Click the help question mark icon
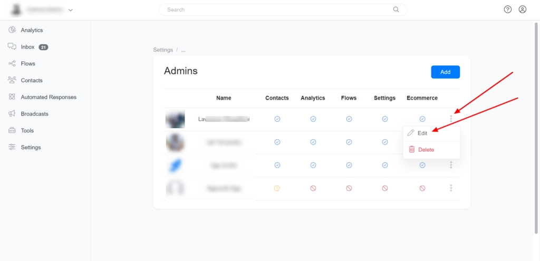The width and height of the screenshot is (540, 261). (507, 9)
